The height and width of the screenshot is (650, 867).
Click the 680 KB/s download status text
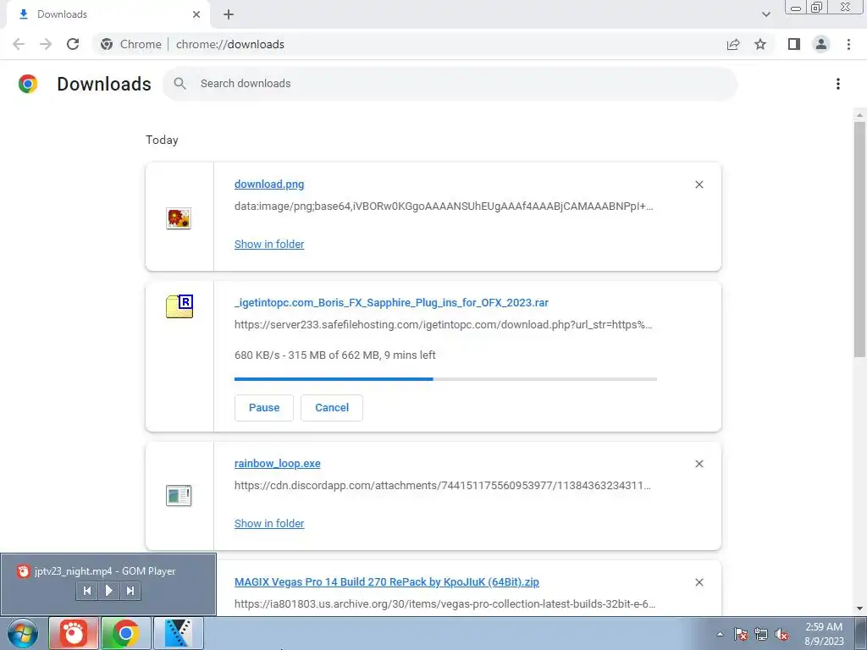pos(335,355)
